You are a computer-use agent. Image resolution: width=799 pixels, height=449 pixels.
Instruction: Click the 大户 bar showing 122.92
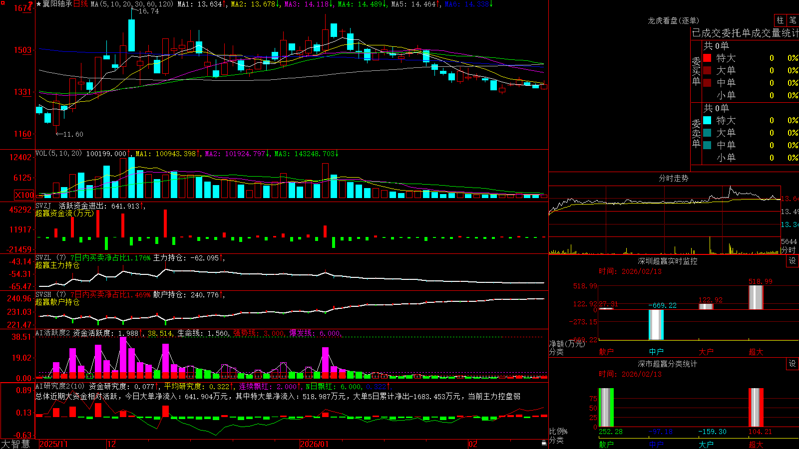pyautogui.click(x=706, y=306)
